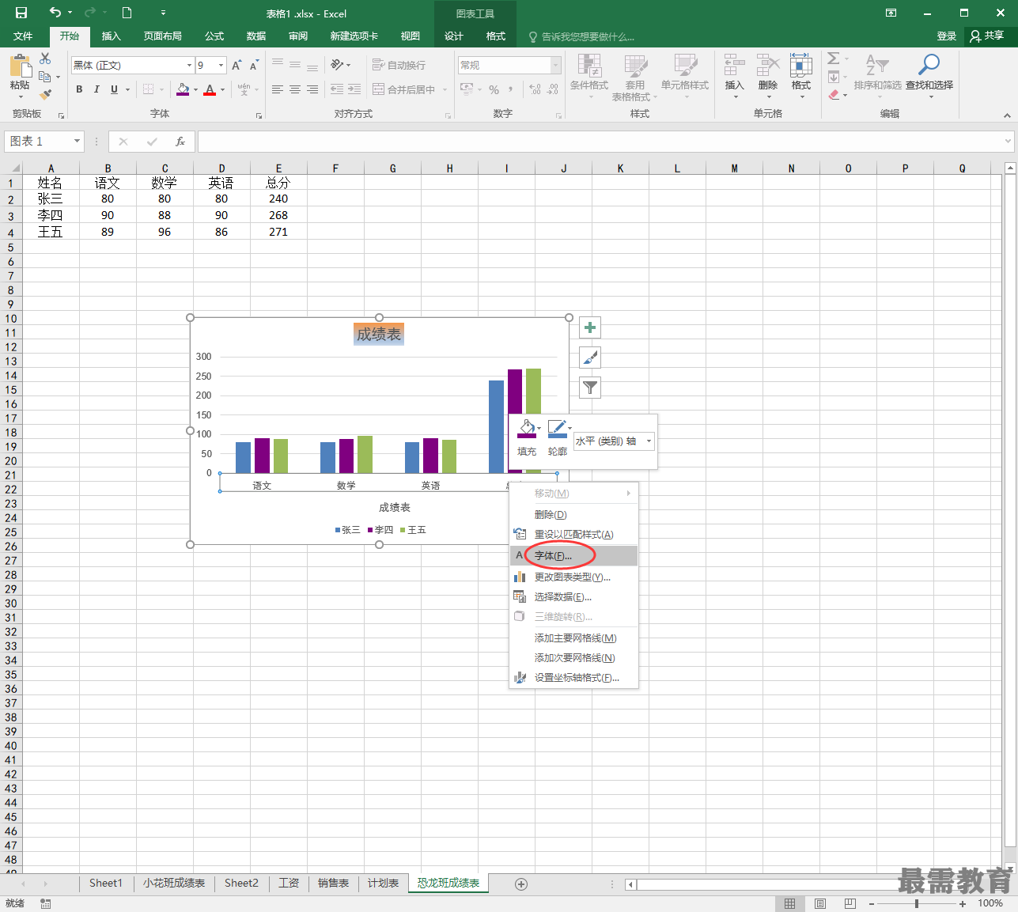1018x912 pixels.
Task: Switch to Sheet1 worksheet tab
Action: pos(106,884)
